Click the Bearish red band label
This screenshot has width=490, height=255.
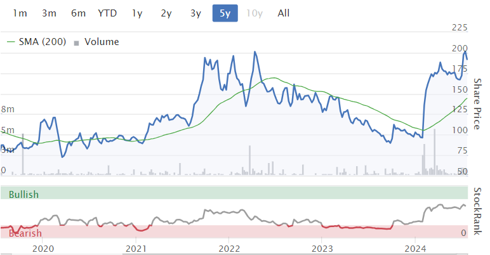(25, 233)
